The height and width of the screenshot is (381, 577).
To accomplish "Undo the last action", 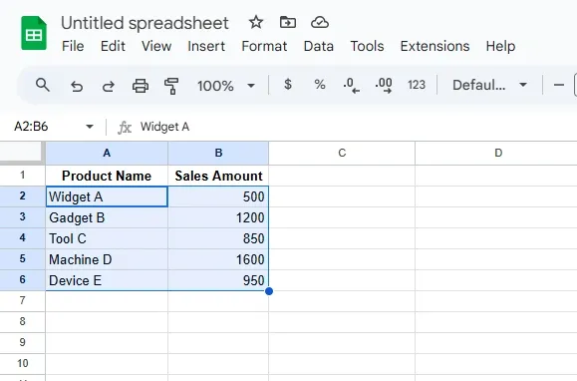I will click(77, 86).
